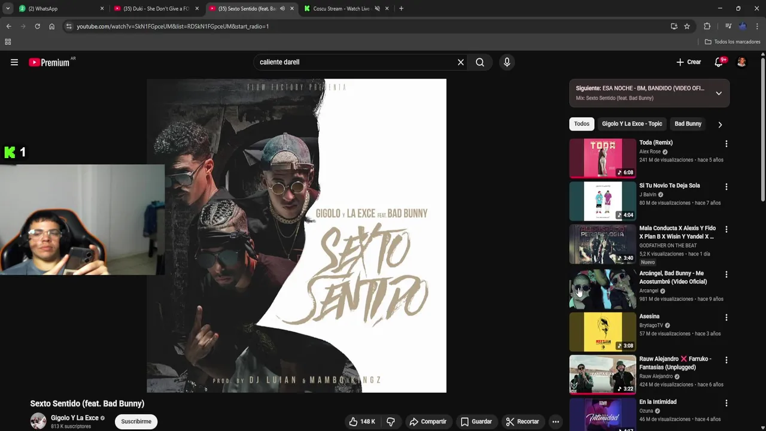Reload the page with the refresh icon

pos(37,26)
